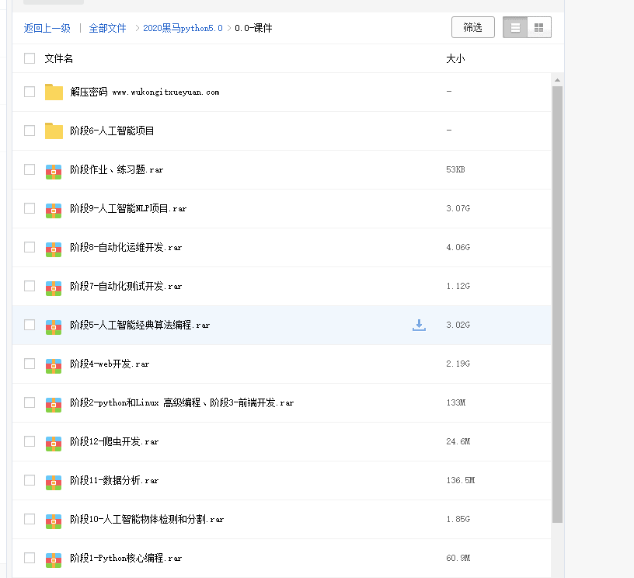Switch to grid view mode icon

539,27
